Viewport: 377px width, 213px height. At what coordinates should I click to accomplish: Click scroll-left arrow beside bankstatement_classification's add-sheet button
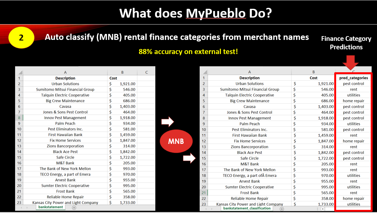coord(323,209)
